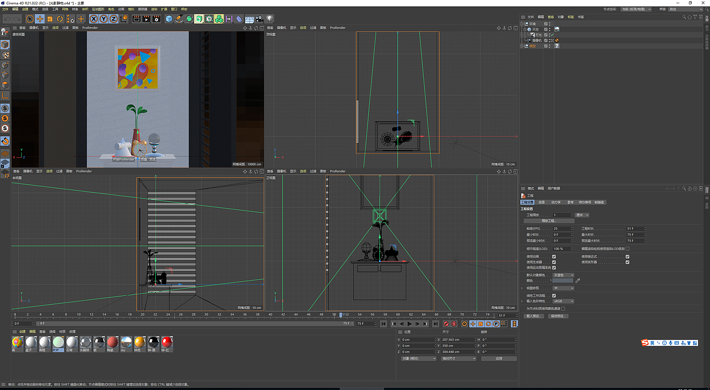
Task: Switch to the 待办事项 tab
Action: [x=586, y=202]
